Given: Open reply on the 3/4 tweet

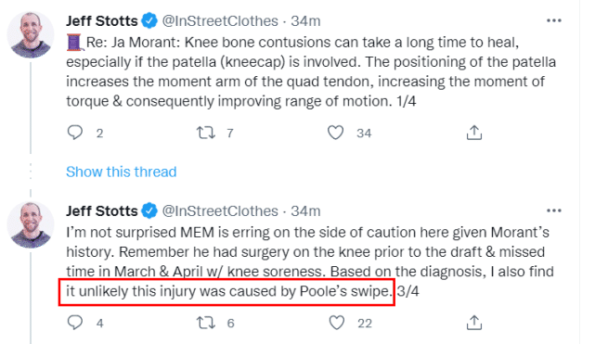Looking at the screenshot, I should point(75,323).
